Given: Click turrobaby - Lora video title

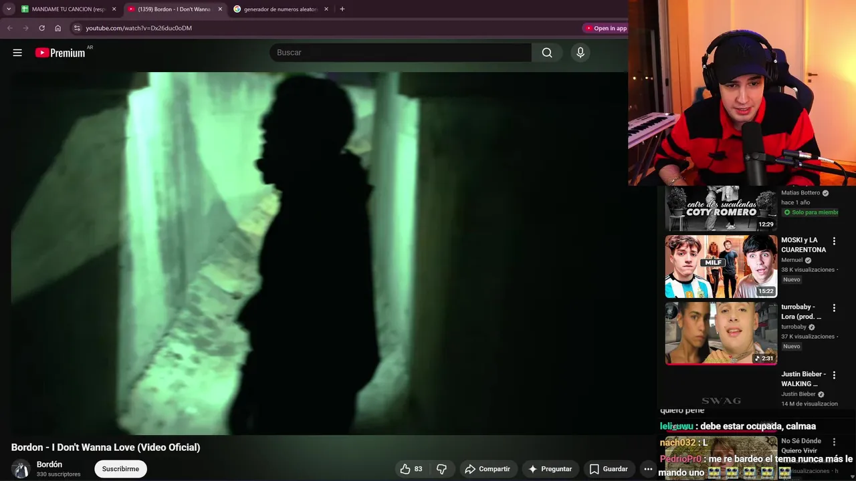Looking at the screenshot, I should [801, 311].
